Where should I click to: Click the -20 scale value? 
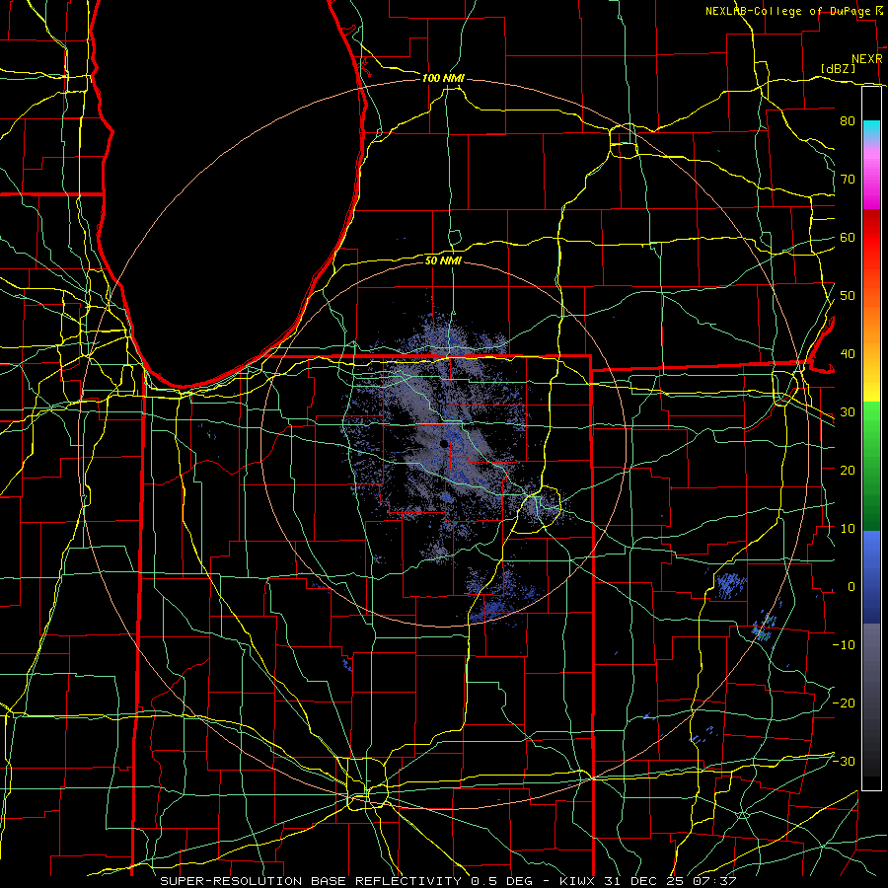coord(844,703)
